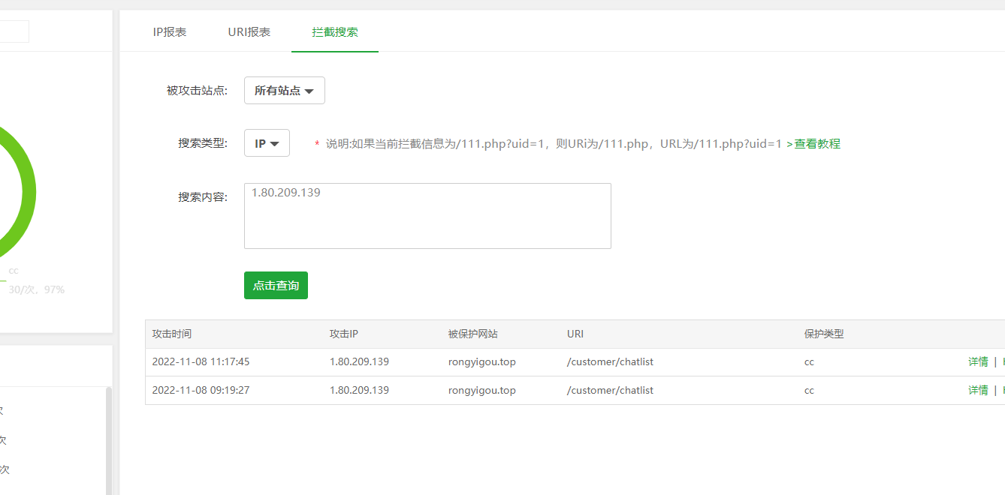Select the timestamp 2022-11-08 09:19:27
Screen dimensions: 1005x495
[201, 390]
